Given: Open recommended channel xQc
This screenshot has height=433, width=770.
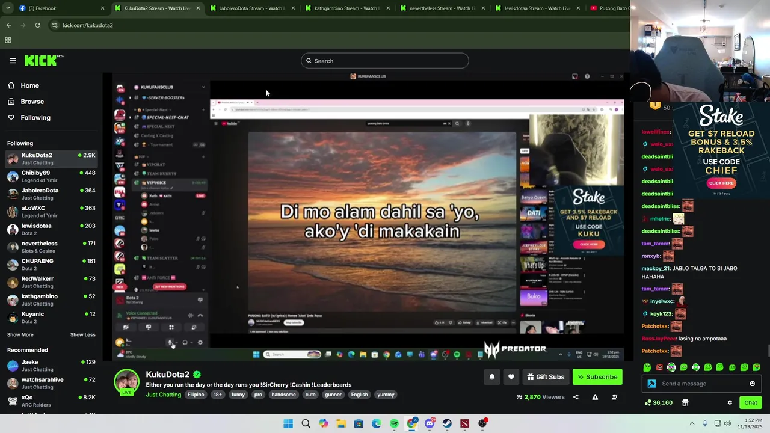Looking at the screenshot, I should 51,401.
